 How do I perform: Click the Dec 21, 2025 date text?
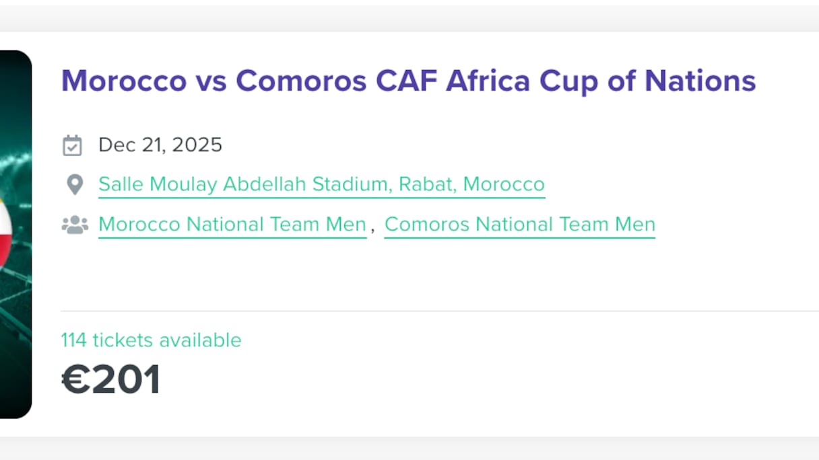[160, 145]
